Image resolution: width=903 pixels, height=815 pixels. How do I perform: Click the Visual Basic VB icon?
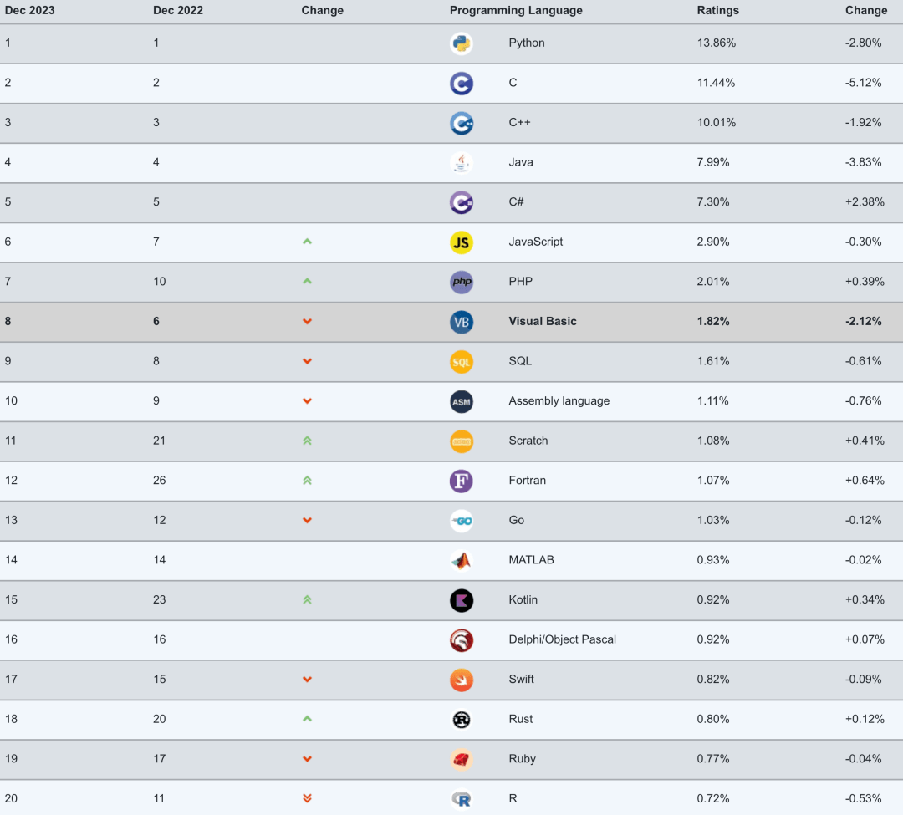(x=462, y=322)
